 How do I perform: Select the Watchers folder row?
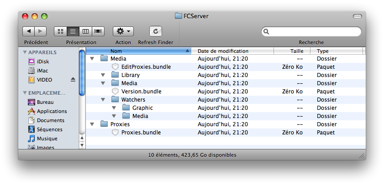click(x=226, y=100)
